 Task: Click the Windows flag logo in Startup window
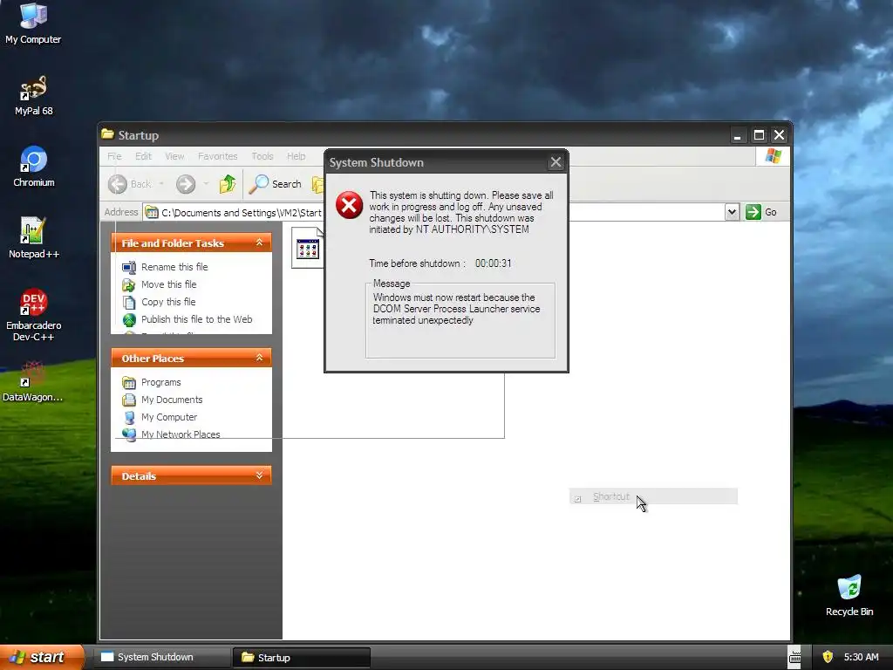pyautogui.click(x=774, y=155)
